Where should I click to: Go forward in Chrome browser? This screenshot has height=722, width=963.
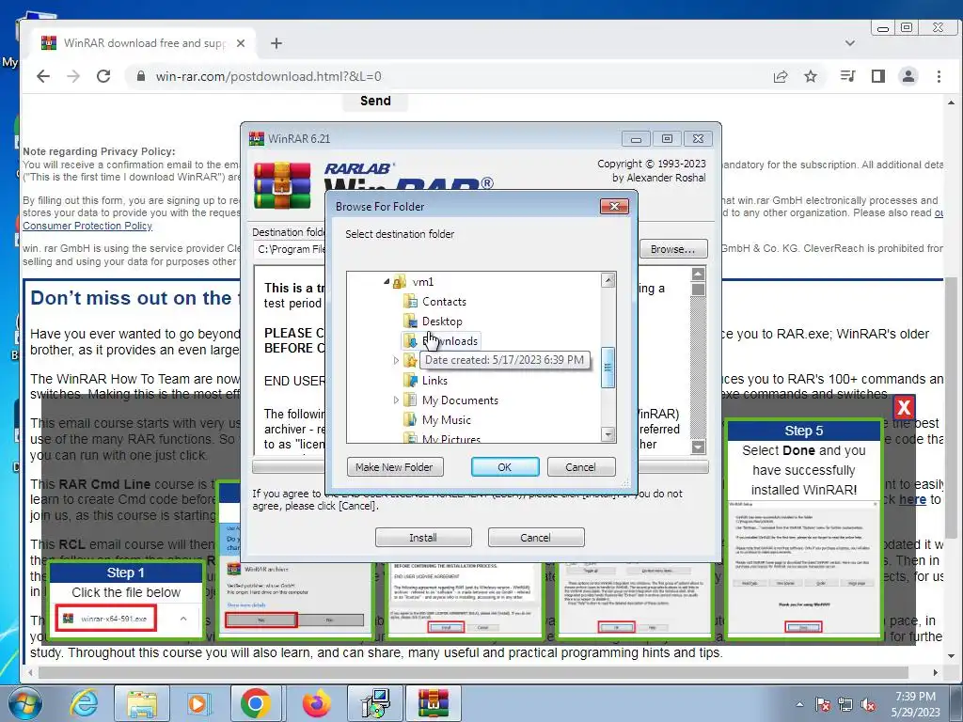73,76
